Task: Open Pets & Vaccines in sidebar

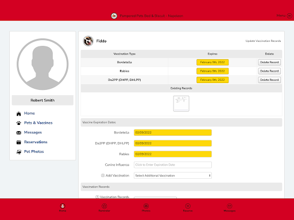Action: [38, 123]
